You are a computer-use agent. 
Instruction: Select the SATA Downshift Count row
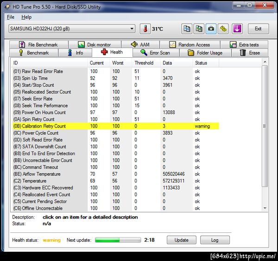pyautogui.click(x=115, y=147)
